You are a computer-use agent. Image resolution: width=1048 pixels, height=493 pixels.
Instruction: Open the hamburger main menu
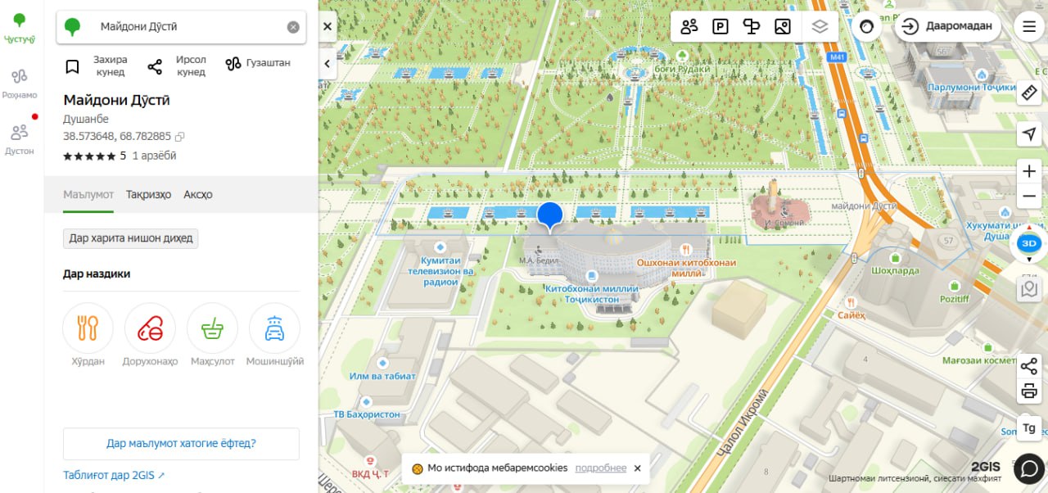(1029, 26)
